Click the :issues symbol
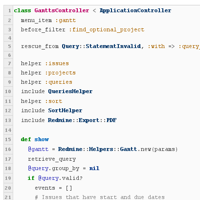The width and height of the screenshot is (200, 200). pos(57,63)
